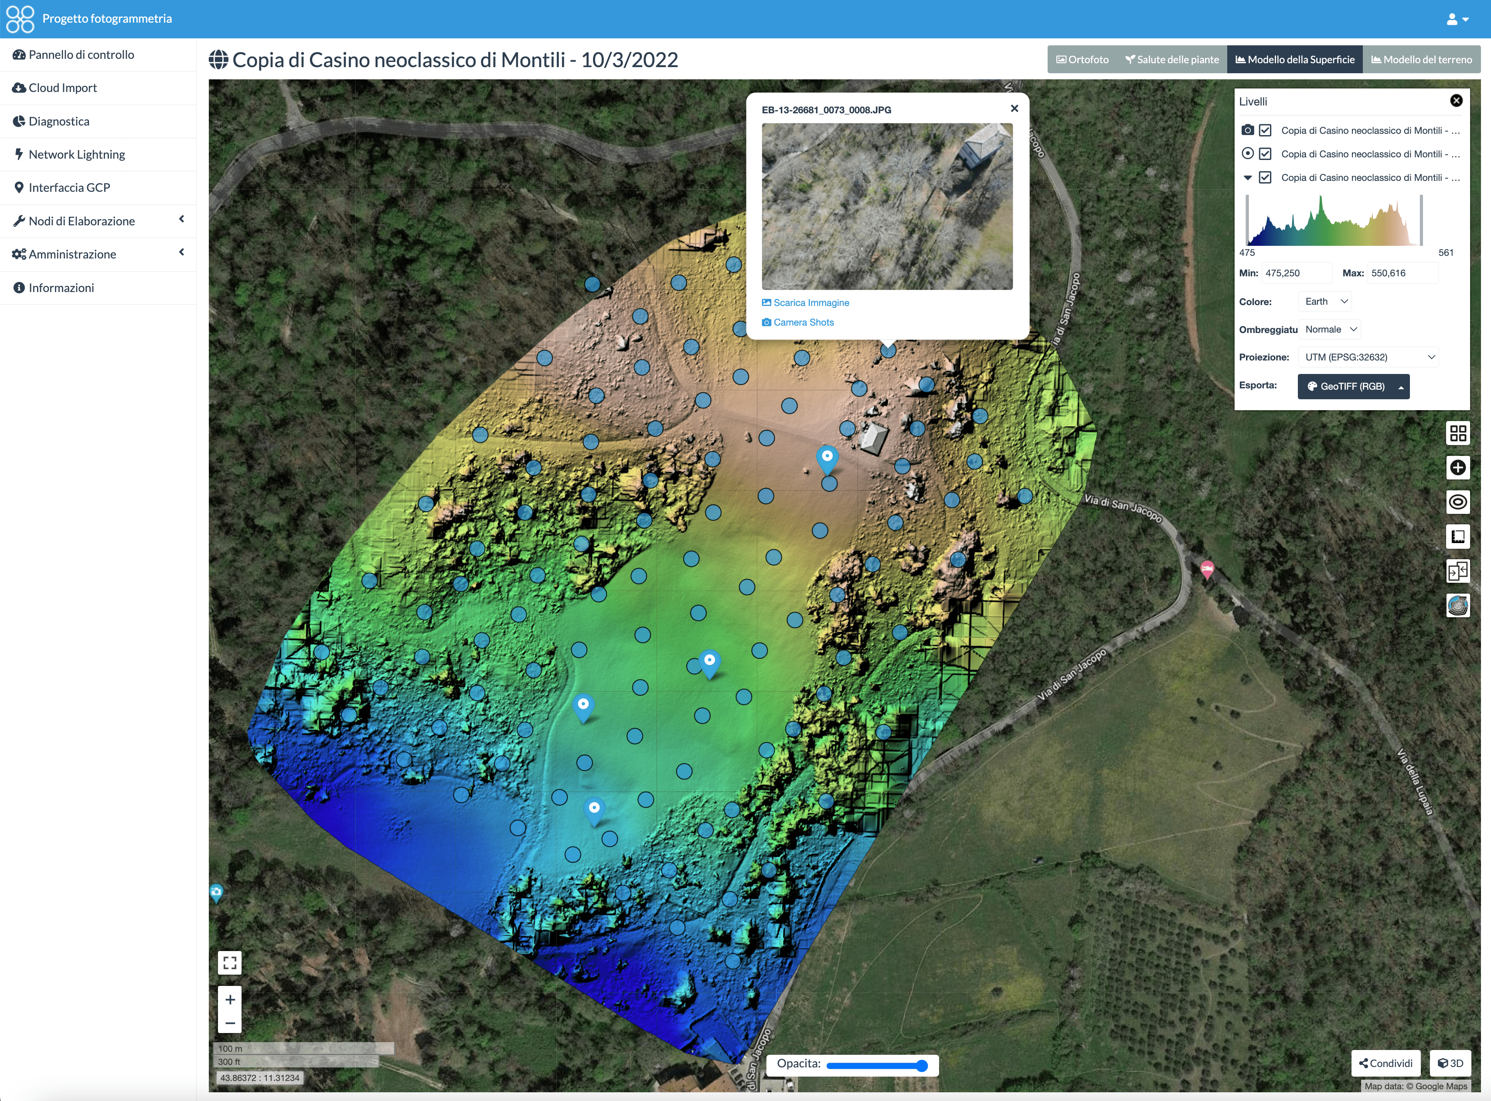Click the right handle of the elevation histogram

tap(1421, 220)
